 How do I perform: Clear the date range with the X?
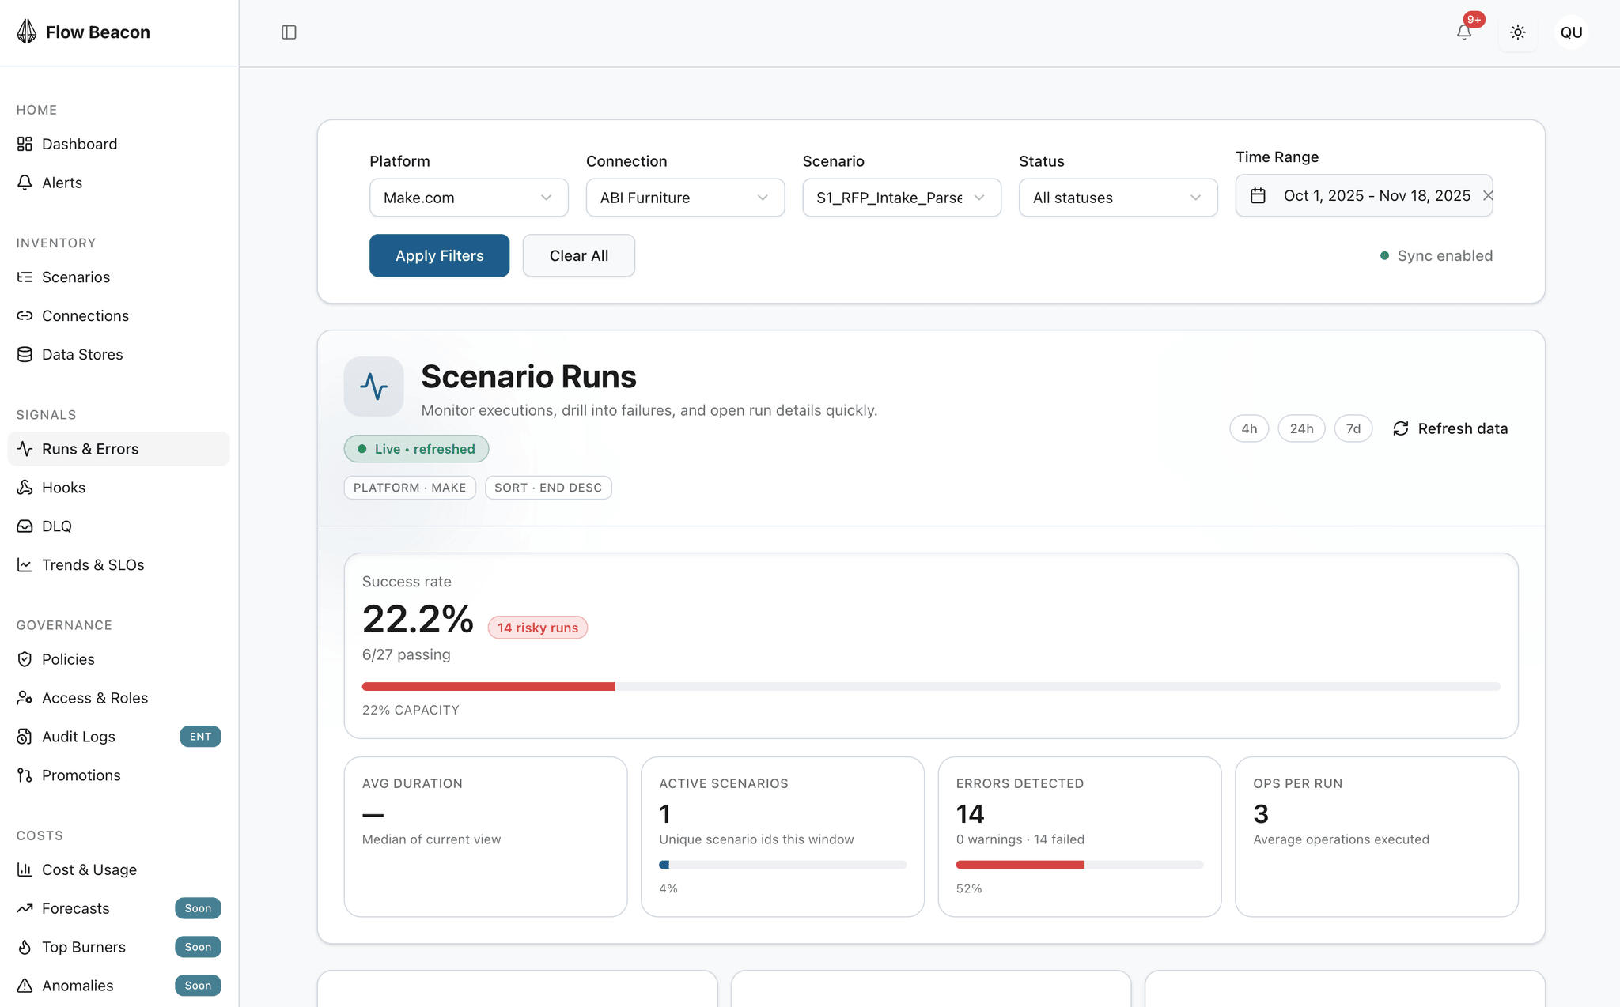click(1489, 195)
